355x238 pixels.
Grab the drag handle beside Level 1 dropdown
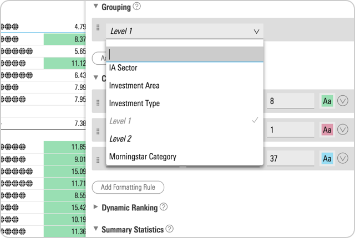click(x=98, y=28)
